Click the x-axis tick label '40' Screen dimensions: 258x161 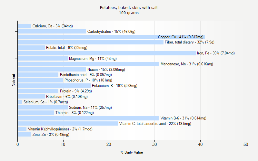200,144
